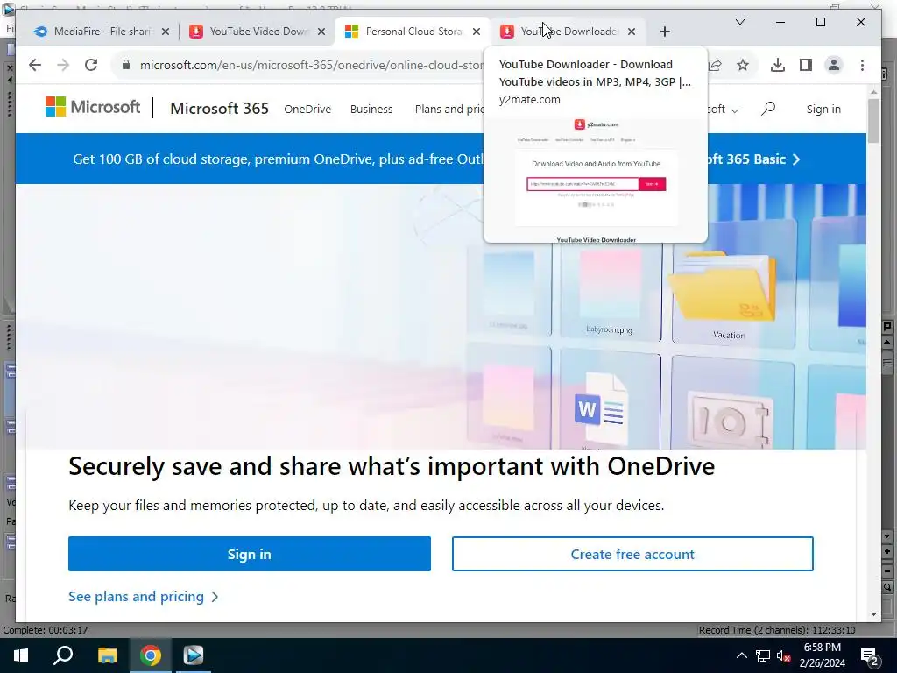Close the y2mate YouTube Downloader tab
Screen dimensions: 897x673
click(x=632, y=32)
